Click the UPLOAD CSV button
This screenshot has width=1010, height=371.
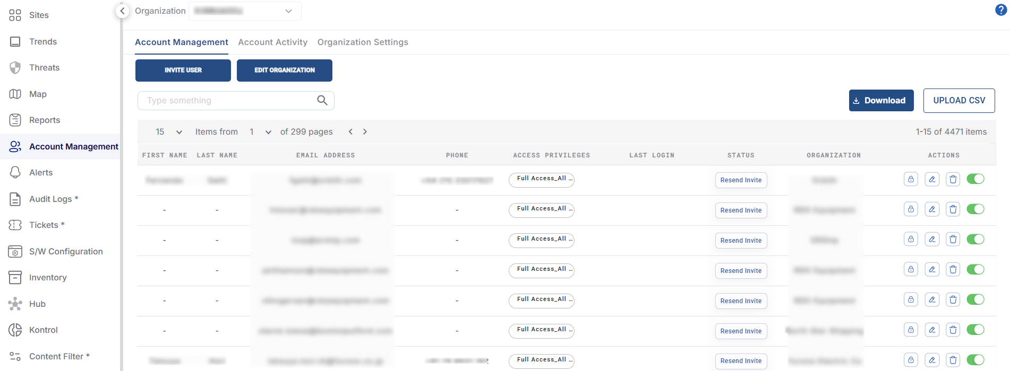959,101
